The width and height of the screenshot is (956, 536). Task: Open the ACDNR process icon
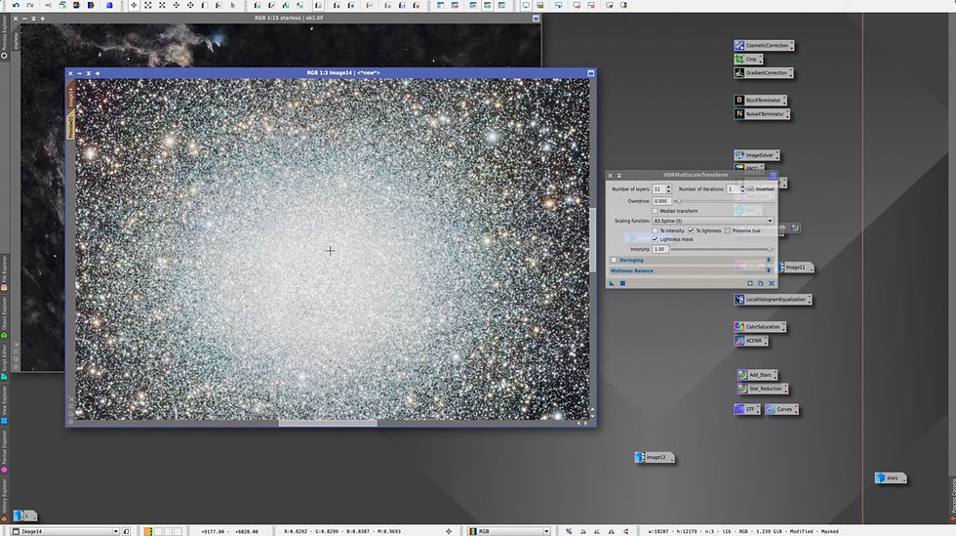tap(750, 341)
